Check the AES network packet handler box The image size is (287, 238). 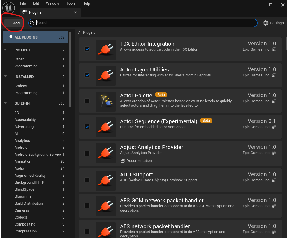coord(87,232)
